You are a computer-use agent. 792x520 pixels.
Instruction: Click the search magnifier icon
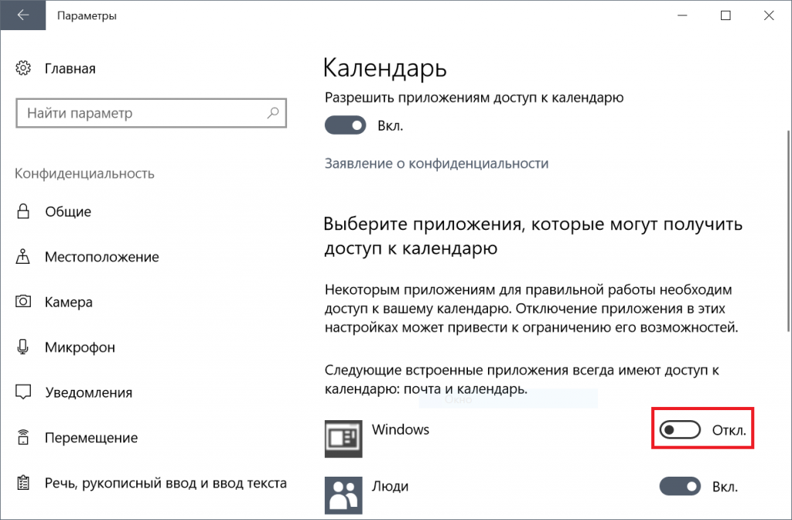click(x=273, y=113)
